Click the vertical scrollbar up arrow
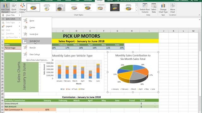 (x=200, y=31)
